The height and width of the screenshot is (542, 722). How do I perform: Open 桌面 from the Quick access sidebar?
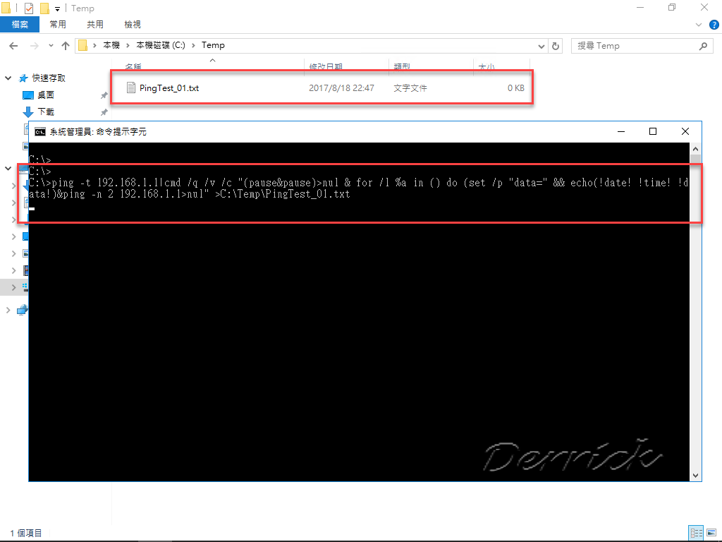point(44,95)
